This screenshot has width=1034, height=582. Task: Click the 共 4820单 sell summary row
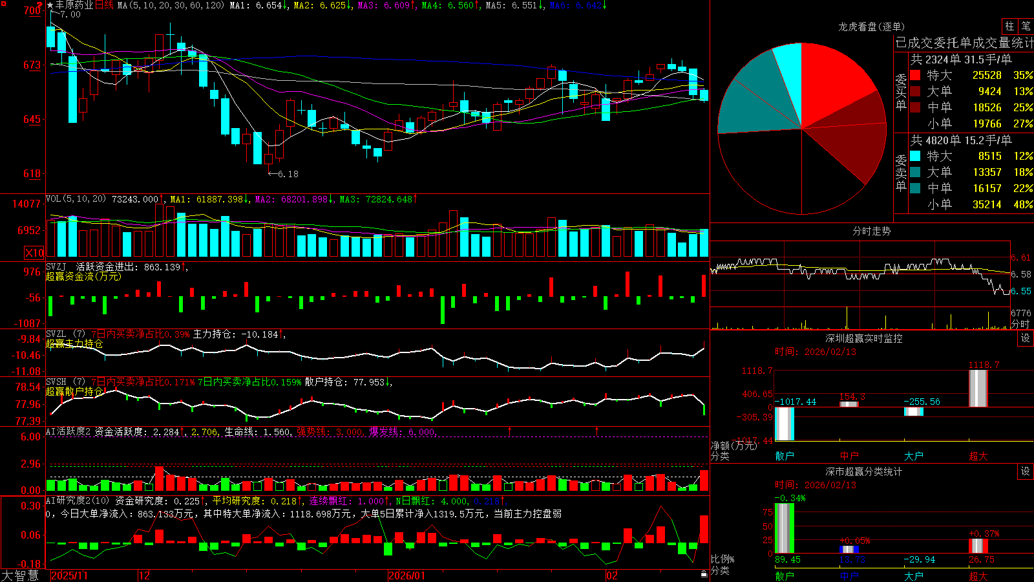point(962,140)
